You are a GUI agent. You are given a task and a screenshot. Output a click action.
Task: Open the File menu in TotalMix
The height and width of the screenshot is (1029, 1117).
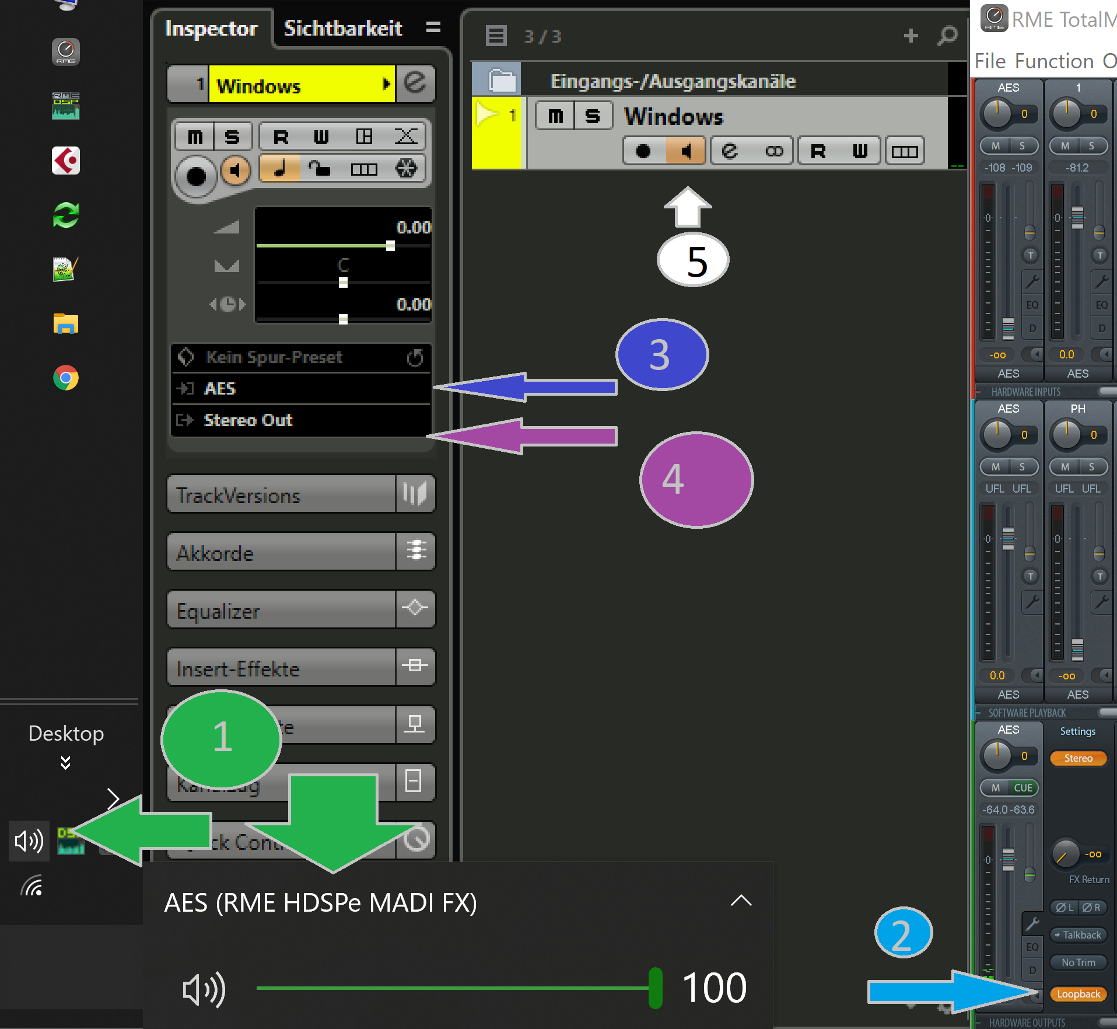tap(990, 61)
